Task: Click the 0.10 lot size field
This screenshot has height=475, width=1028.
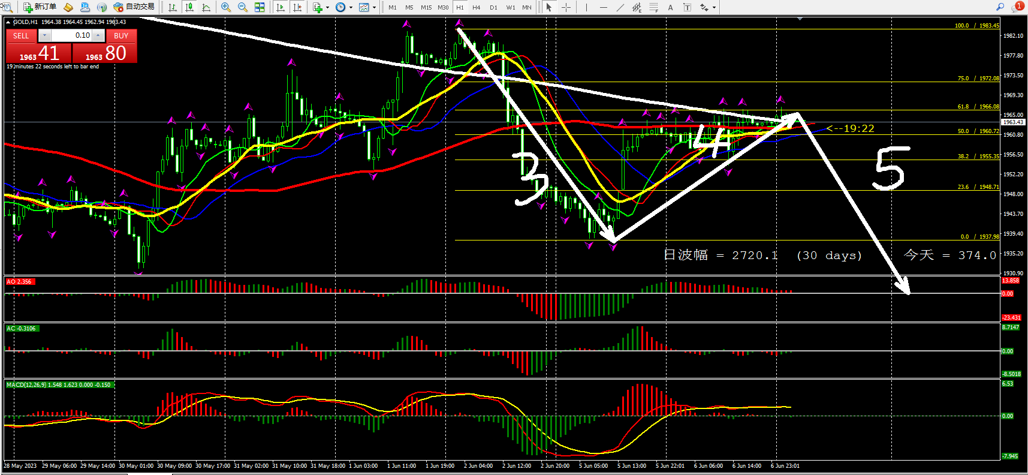Action: click(x=71, y=35)
